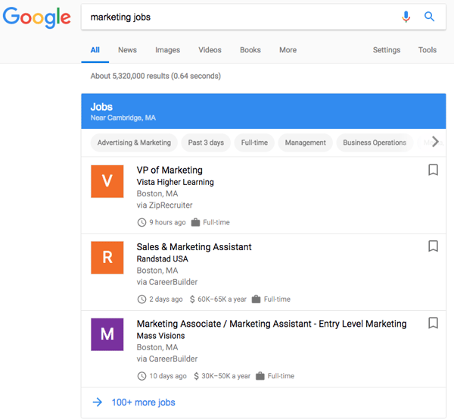Viewport: 454px width, 420px height.
Task: Apply the Past 3 days filter
Action: [x=206, y=143]
